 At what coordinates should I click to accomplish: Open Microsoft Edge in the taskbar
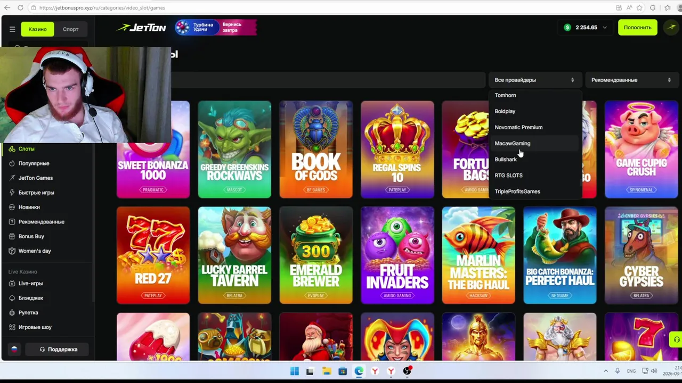[359, 371]
